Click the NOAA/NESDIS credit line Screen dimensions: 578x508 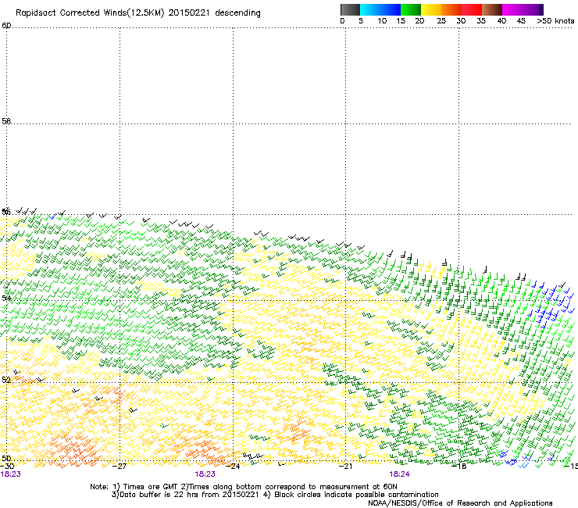(460, 503)
